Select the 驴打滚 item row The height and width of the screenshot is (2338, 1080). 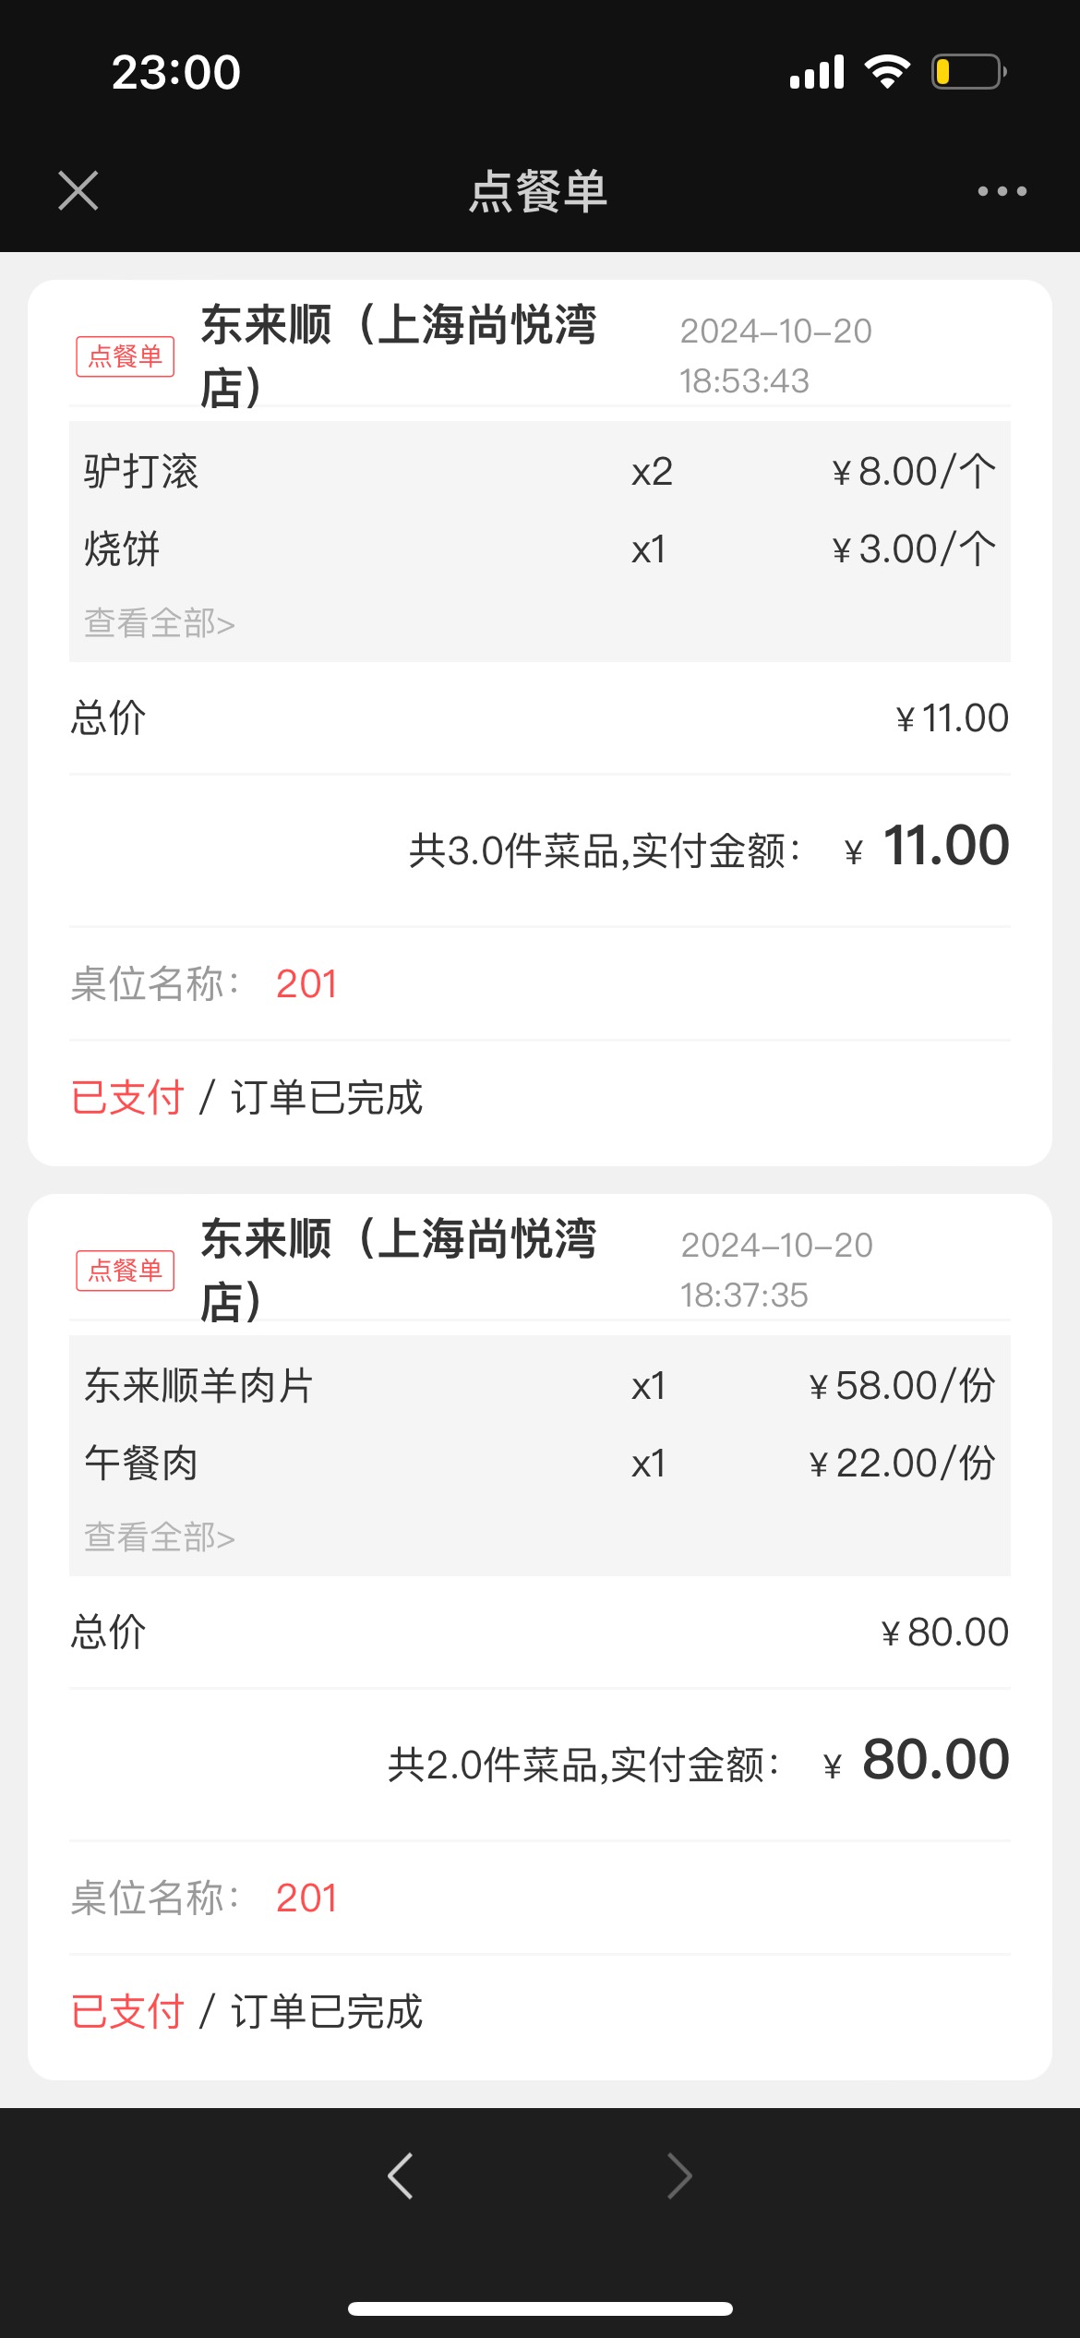pos(540,472)
